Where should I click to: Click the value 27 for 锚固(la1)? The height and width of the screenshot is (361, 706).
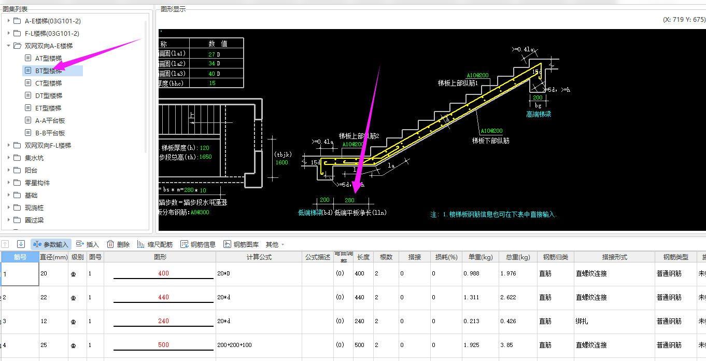211,54
